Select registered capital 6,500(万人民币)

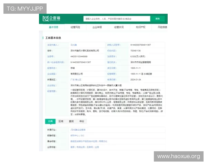click(x=138, y=56)
